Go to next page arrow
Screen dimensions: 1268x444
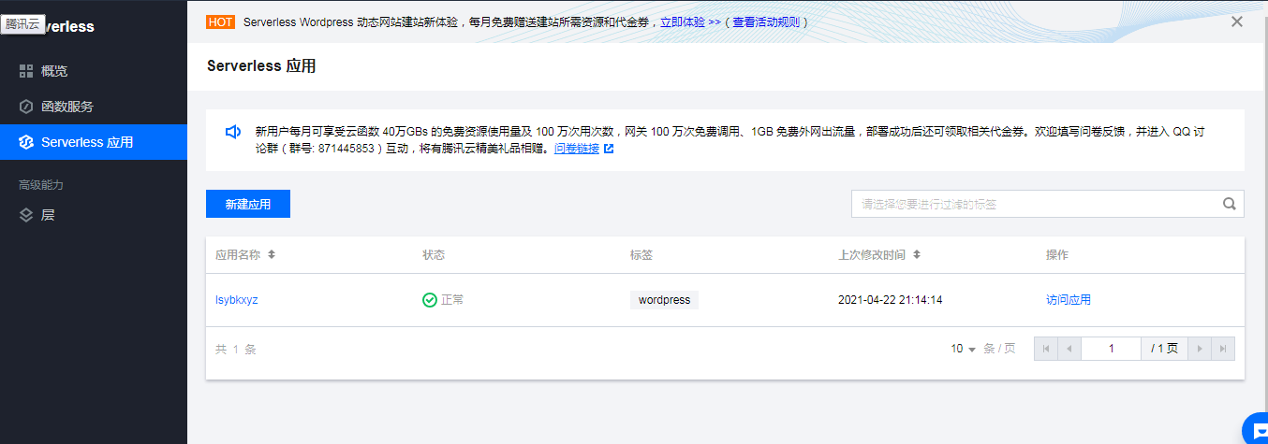(1200, 349)
